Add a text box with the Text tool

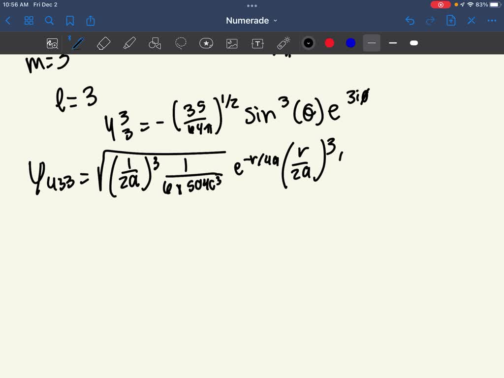(x=257, y=43)
